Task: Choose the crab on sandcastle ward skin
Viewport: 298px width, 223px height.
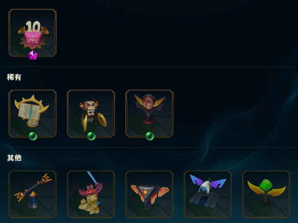Action: click(x=91, y=195)
